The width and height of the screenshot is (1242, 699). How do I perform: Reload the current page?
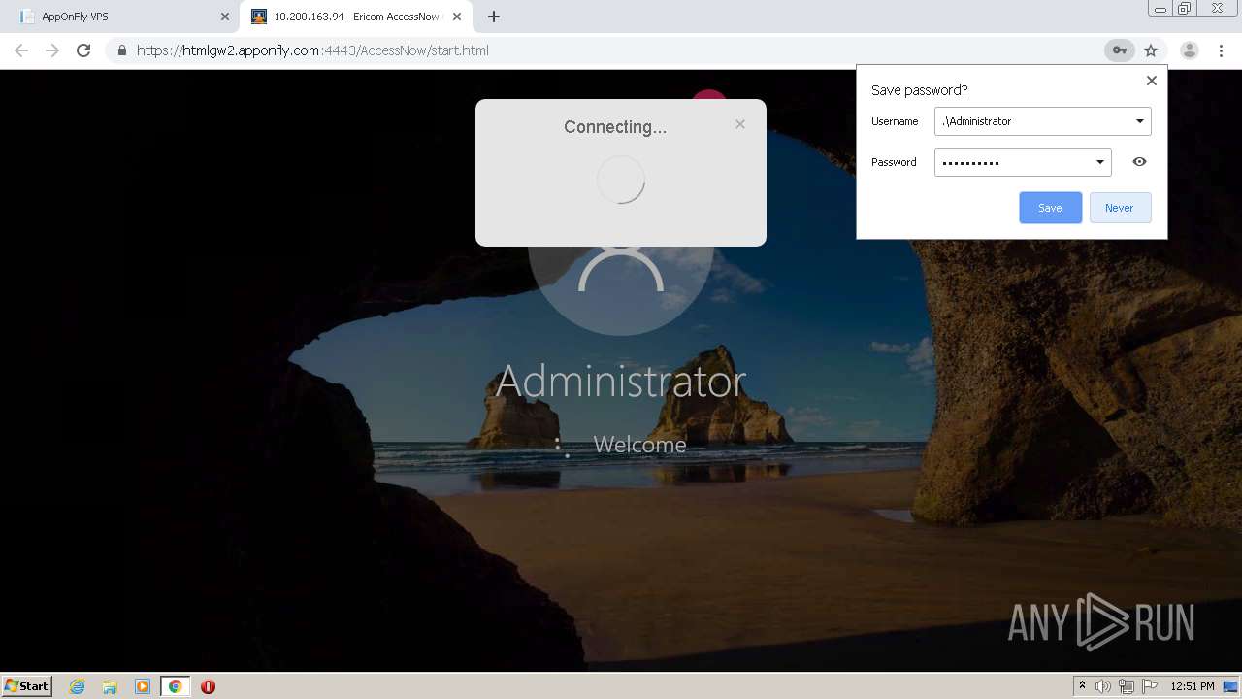[83, 50]
